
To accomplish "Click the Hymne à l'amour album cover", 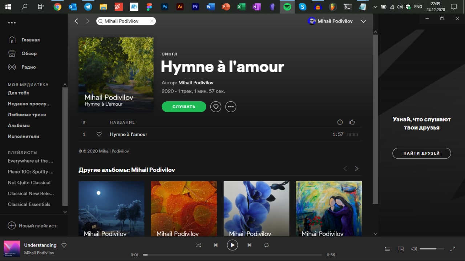I will coord(116,75).
